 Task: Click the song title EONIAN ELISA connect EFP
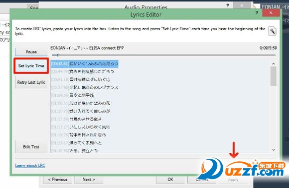[x=87, y=48]
